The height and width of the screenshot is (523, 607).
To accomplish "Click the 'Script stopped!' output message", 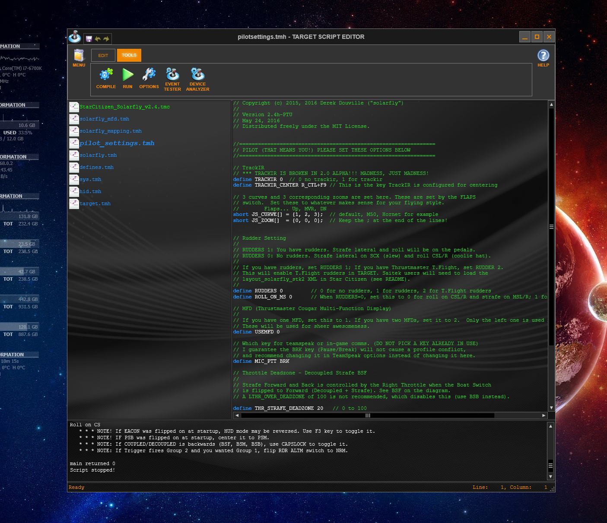I will coord(92,470).
